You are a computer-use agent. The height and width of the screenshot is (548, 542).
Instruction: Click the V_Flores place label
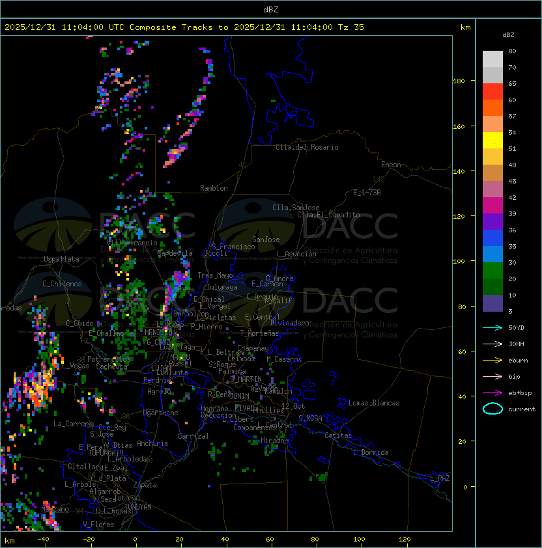(x=98, y=525)
